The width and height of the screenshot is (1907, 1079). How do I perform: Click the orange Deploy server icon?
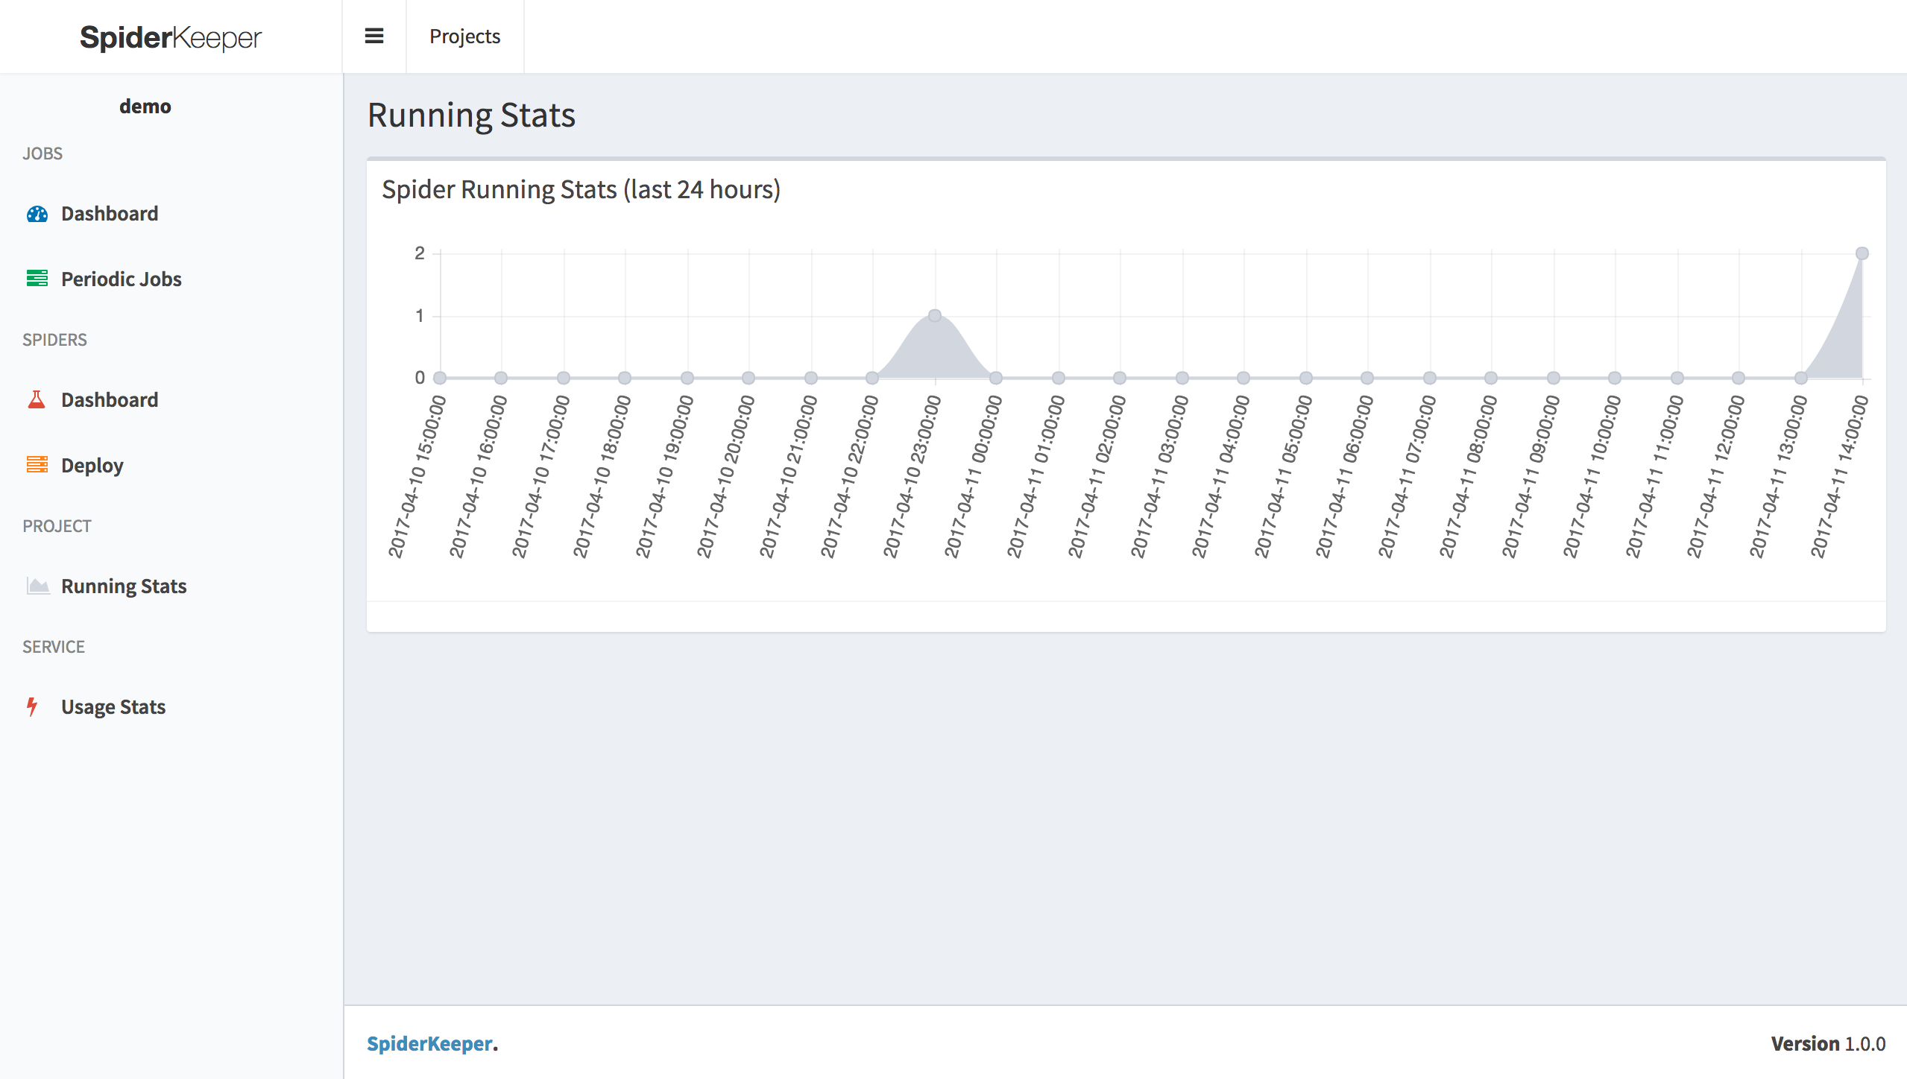coord(37,465)
